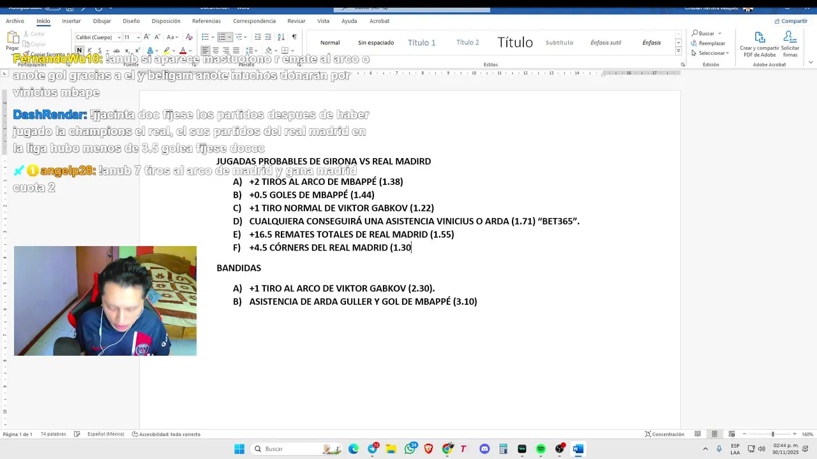The height and width of the screenshot is (459, 817).
Task: Open WhatsApp from the taskbar
Action: coord(410,449)
